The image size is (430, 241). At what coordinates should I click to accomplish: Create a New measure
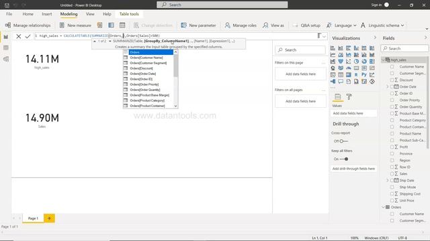pos(75,25)
